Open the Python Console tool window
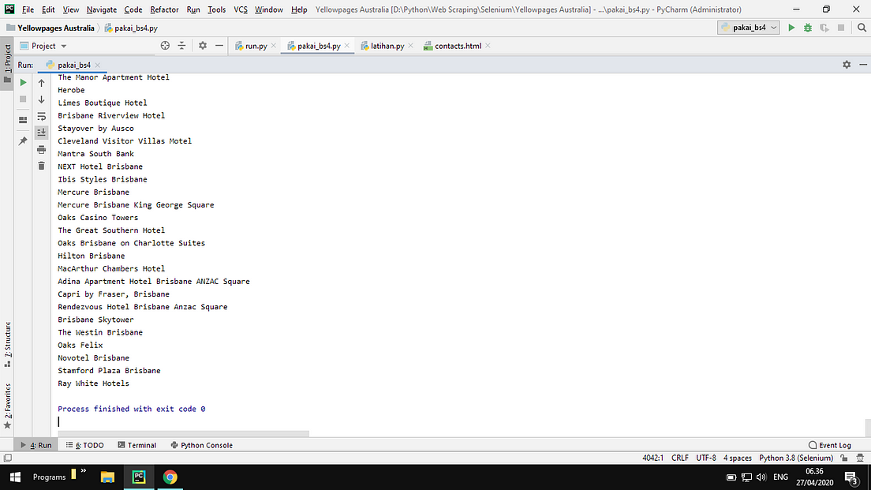Viewport: 871px width, 490px height. tap(202, 445)
